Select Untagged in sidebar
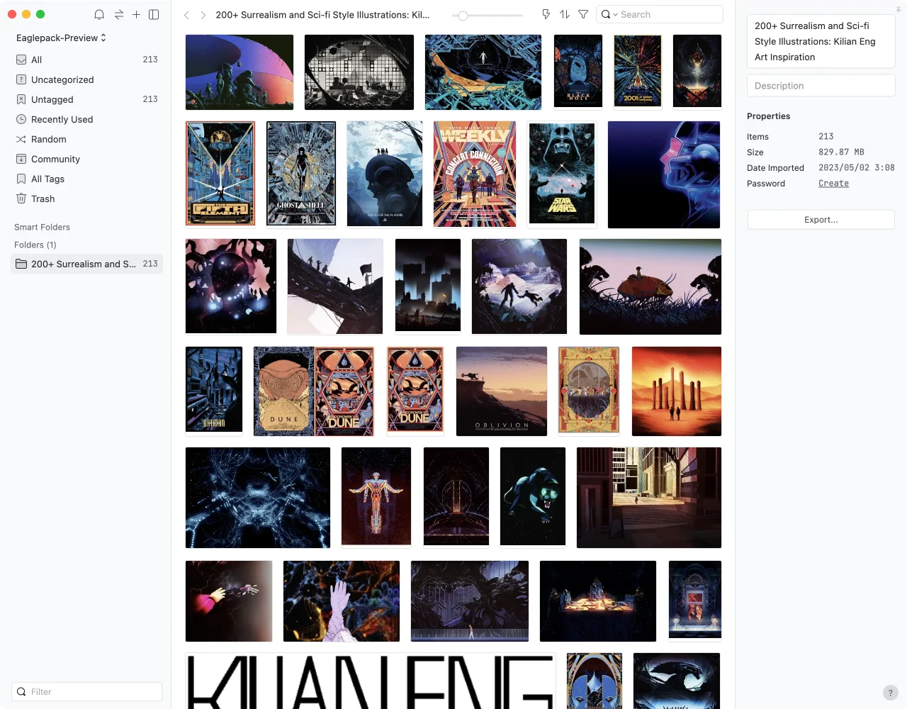 86,99
